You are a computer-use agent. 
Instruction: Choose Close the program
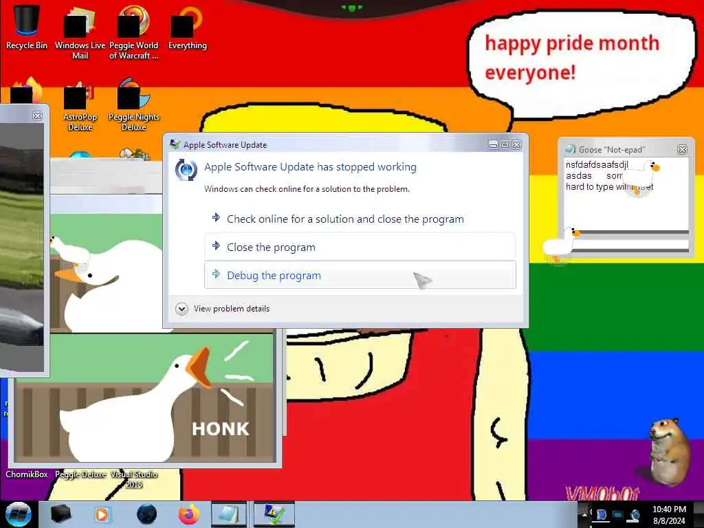360,247
